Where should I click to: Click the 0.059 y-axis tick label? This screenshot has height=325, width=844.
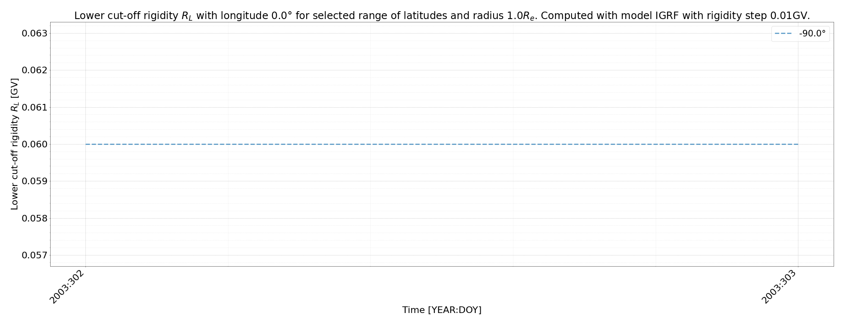35,181
